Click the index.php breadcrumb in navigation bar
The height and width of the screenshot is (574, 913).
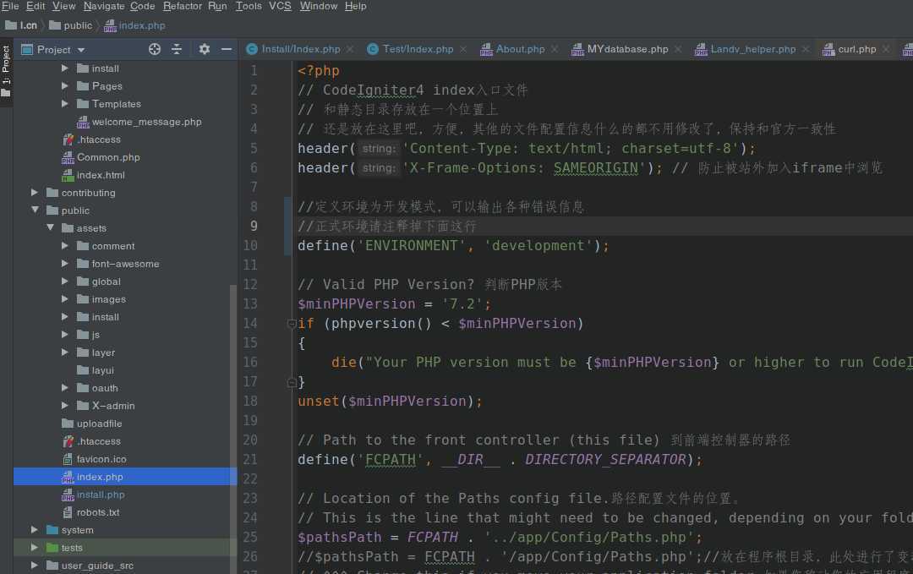pos(135,25)
